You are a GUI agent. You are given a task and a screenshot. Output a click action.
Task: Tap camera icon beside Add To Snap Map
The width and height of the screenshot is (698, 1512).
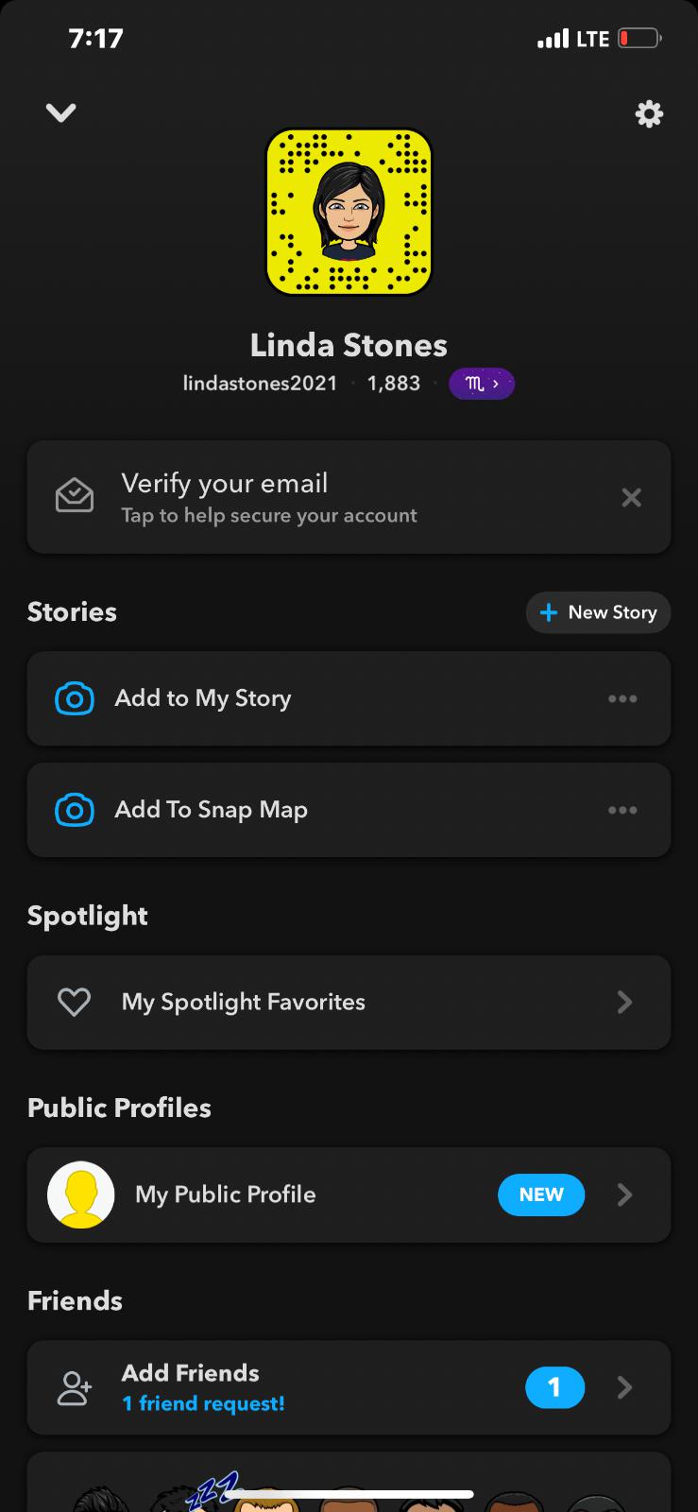pyautogui.click(x=75, y=811)
